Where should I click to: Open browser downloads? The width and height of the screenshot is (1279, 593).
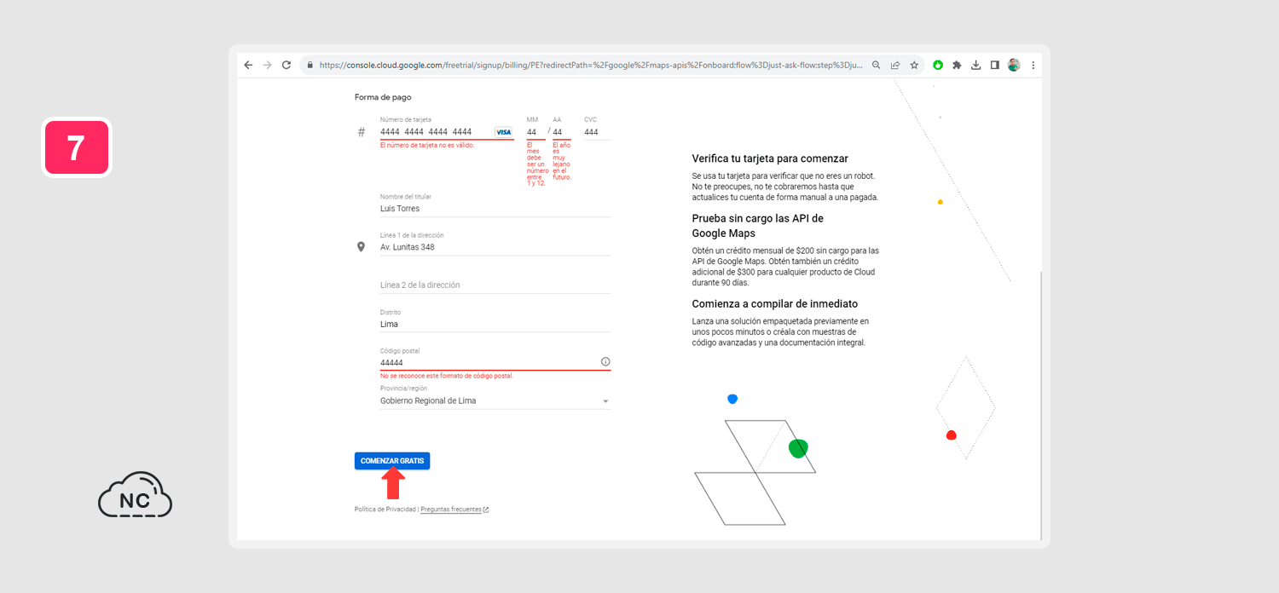(976, 65)
